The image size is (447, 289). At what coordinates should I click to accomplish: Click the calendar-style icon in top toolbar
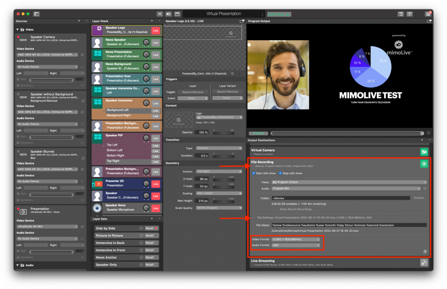177,14
